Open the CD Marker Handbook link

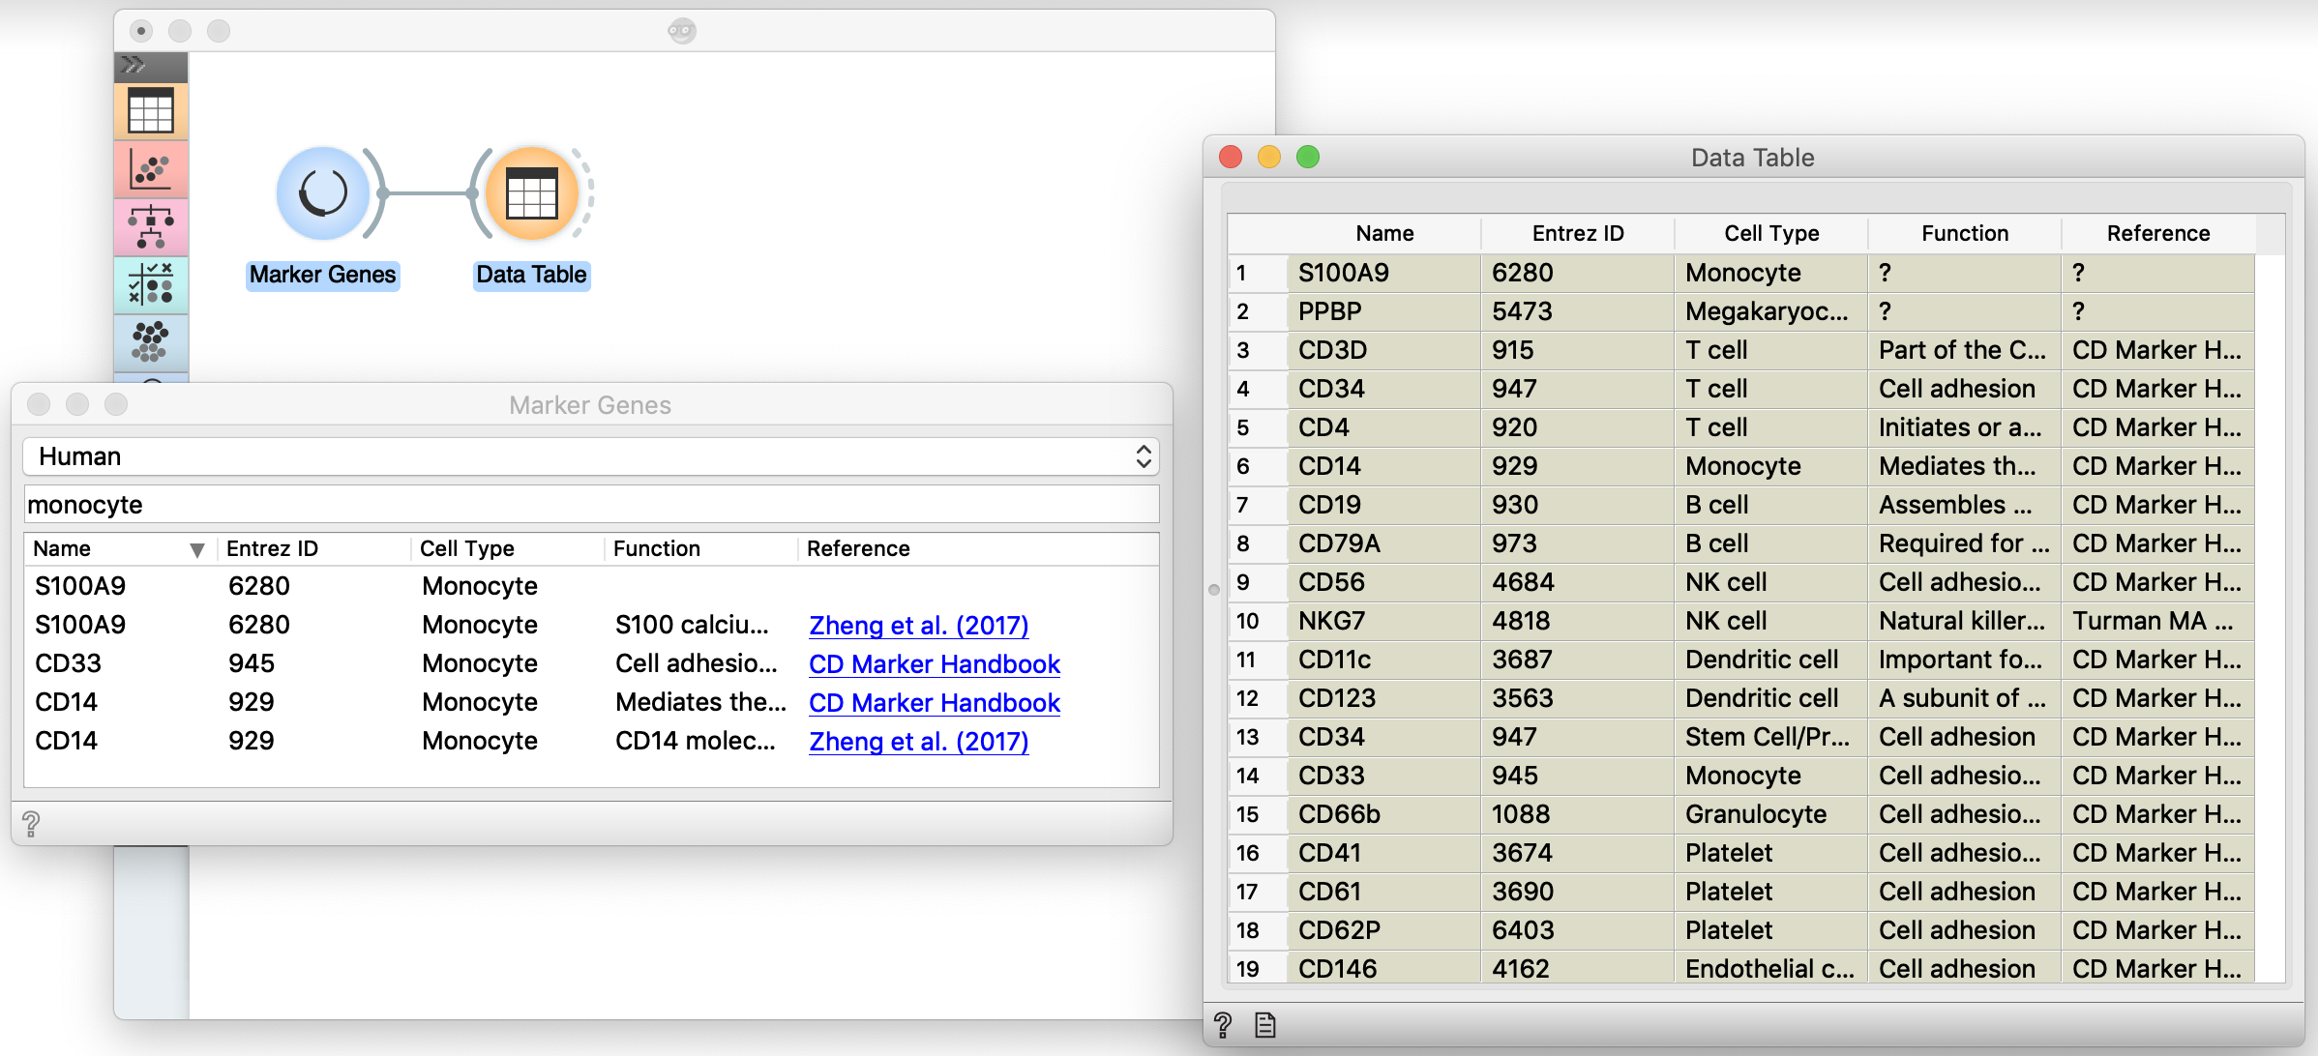(933, 664)
